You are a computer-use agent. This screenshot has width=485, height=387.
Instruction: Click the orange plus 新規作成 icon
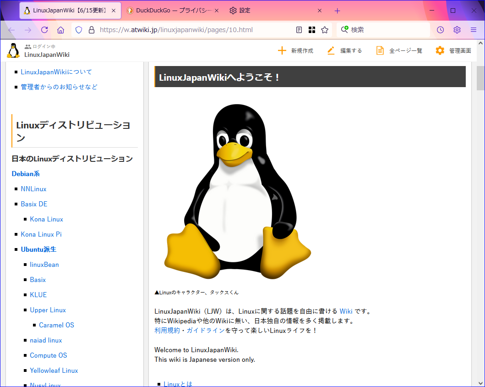282,50
